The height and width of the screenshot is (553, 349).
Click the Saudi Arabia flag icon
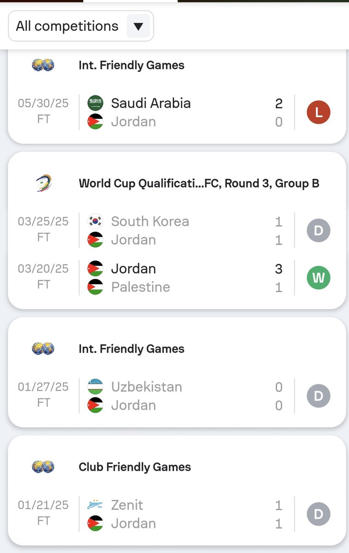tap(95, 103)
